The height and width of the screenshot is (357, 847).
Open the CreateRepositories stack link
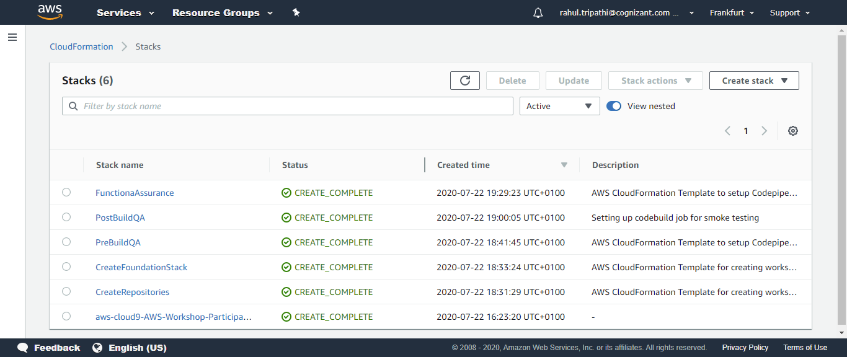point(132,292)
